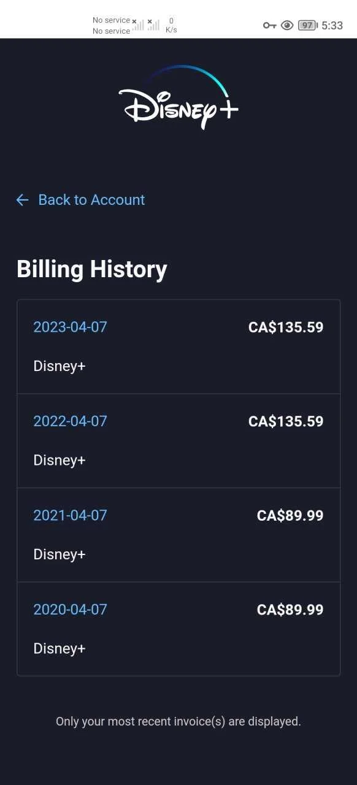Click the back arrow icon
Image resolution: width=357 pixels, height=785 pixels.
tap(23, 200)
